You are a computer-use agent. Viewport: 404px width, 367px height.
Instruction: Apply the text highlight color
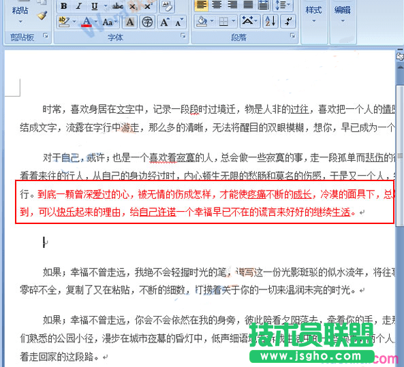[64, 22]
